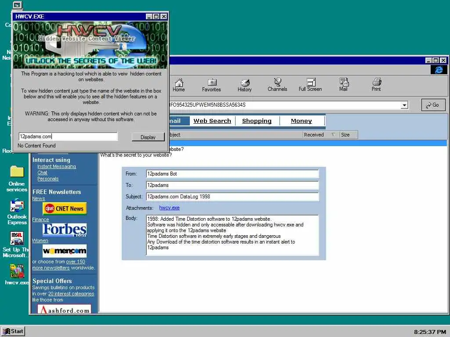Maximize the browser window

point(435,61)
